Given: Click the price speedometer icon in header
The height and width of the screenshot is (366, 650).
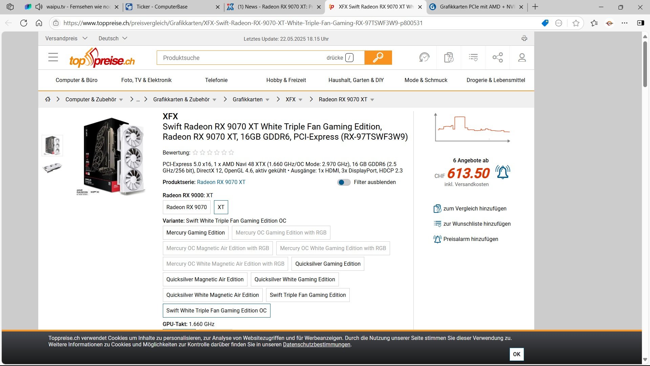Looking at the screenshot, I should pos(424,58).
